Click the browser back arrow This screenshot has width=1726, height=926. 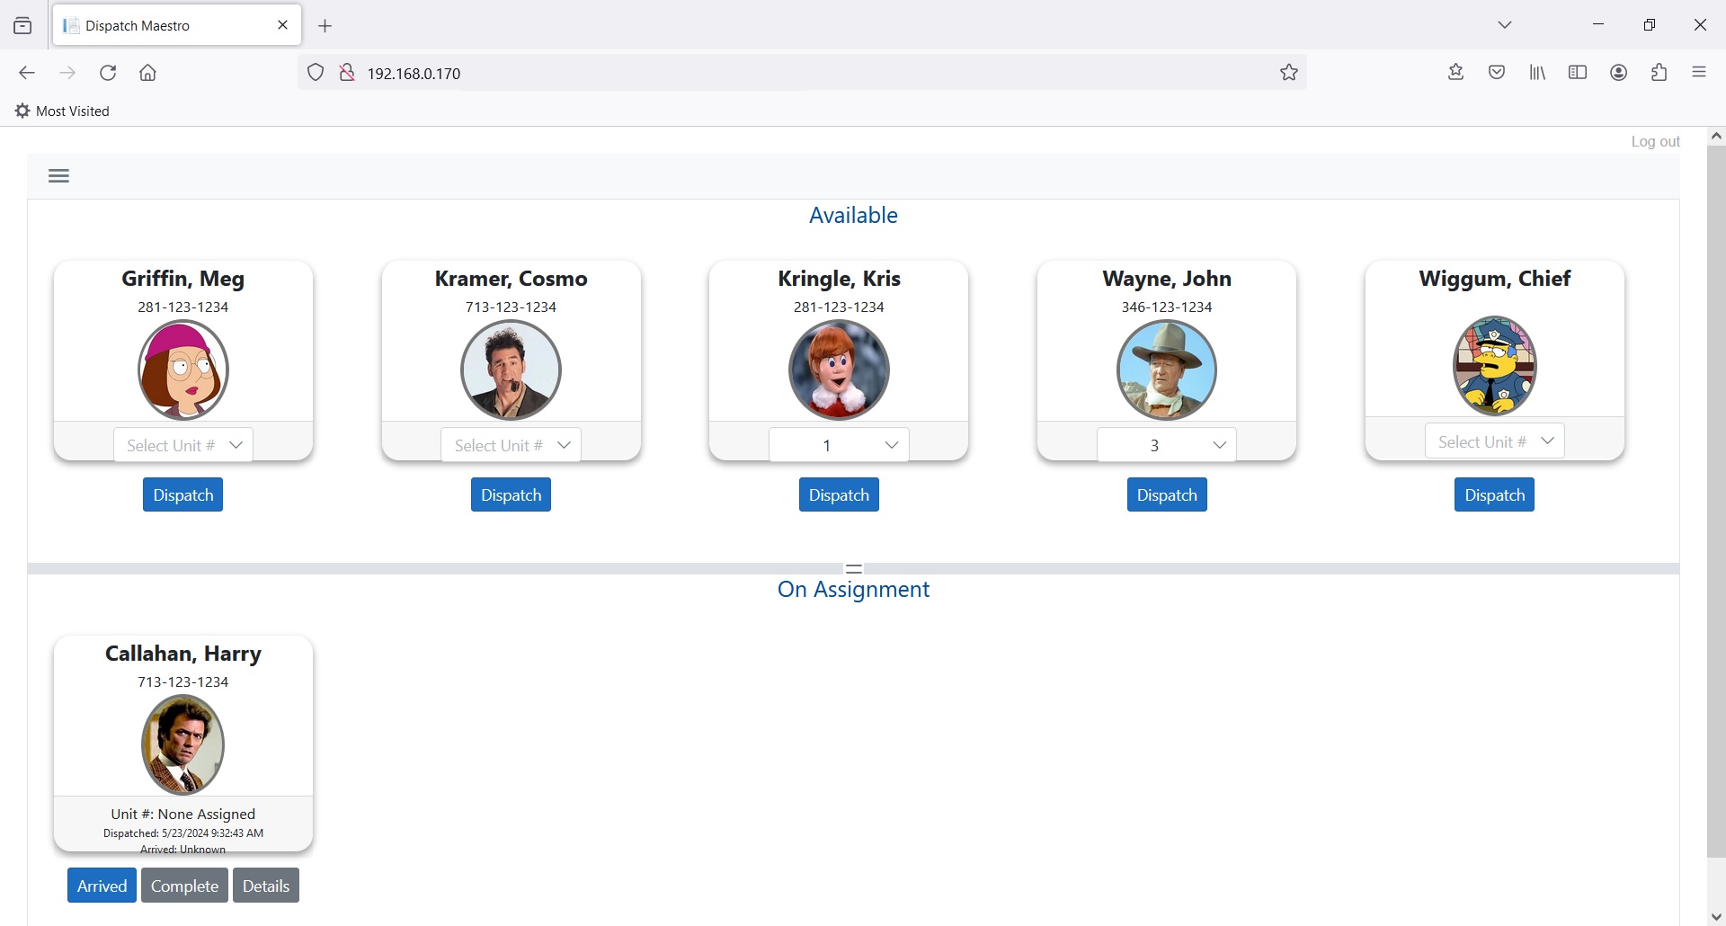(26, 73)
